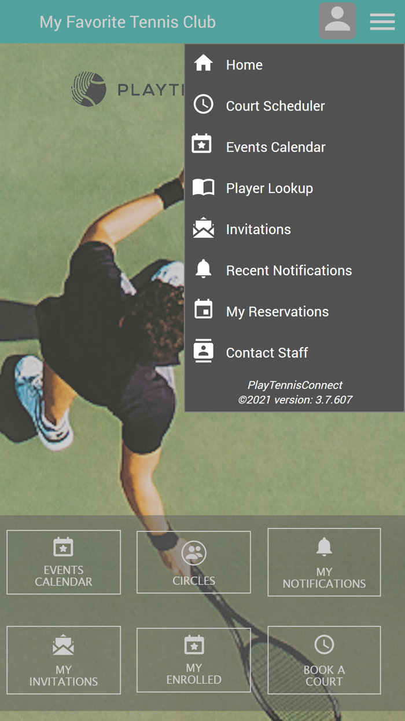This screenshot has height=721, width=405.
Task: Click the PlayTennisConnect version text
Action: click(x=295, y=392)
